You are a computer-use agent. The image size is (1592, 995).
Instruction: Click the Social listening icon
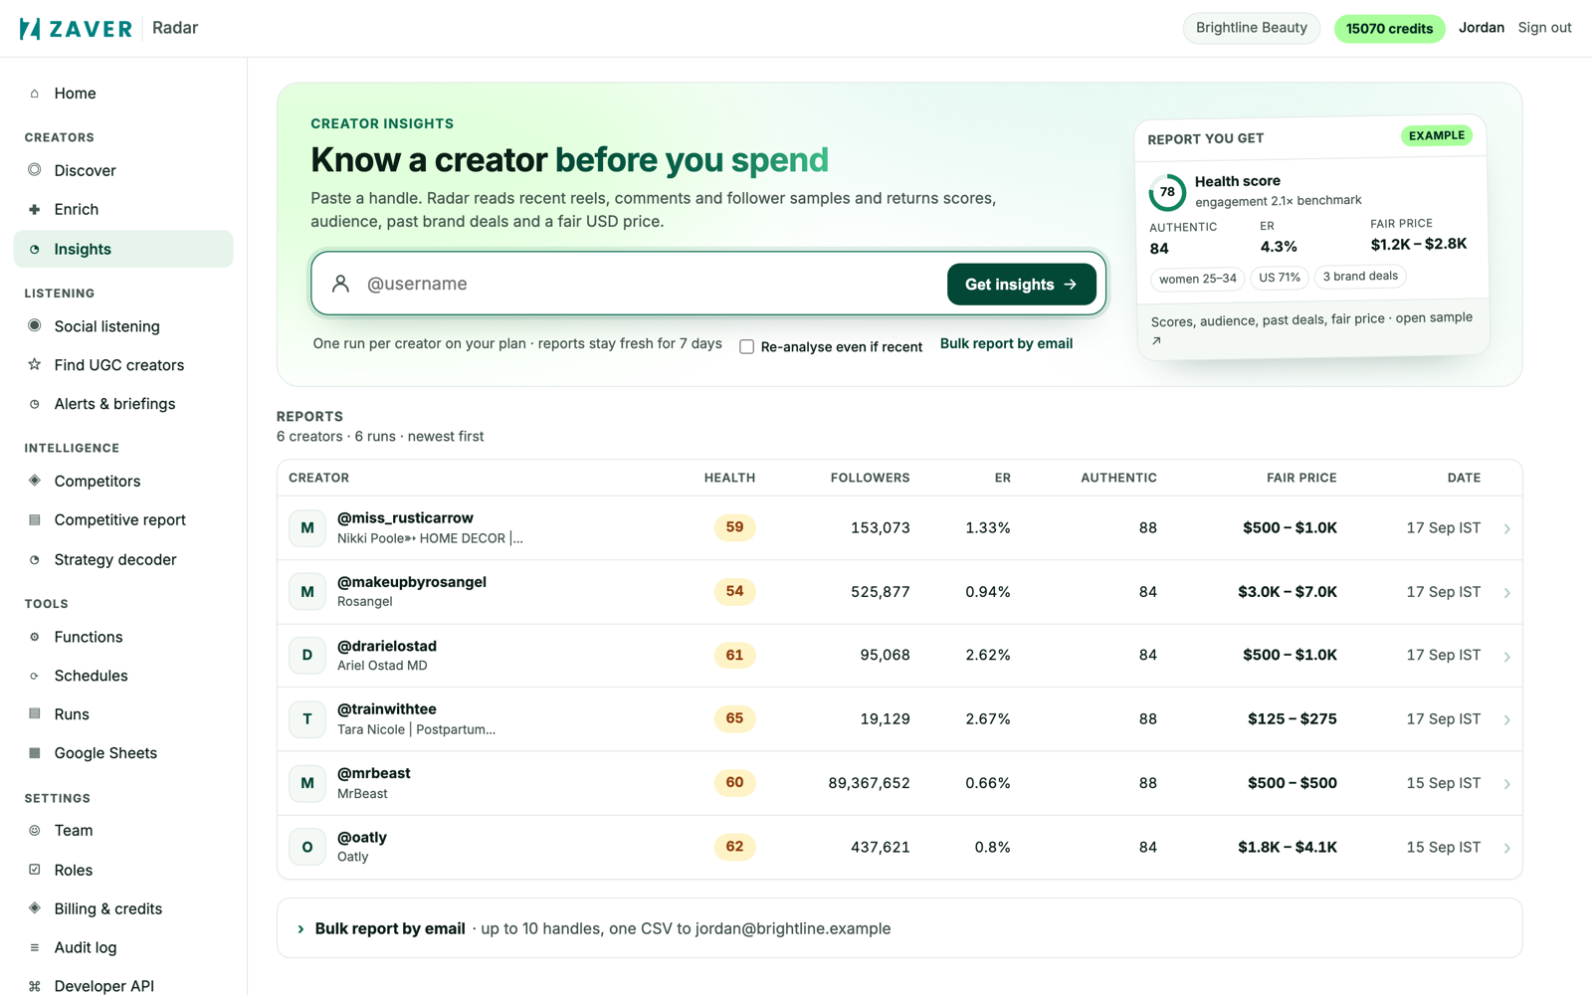click(x=35, y=325)
